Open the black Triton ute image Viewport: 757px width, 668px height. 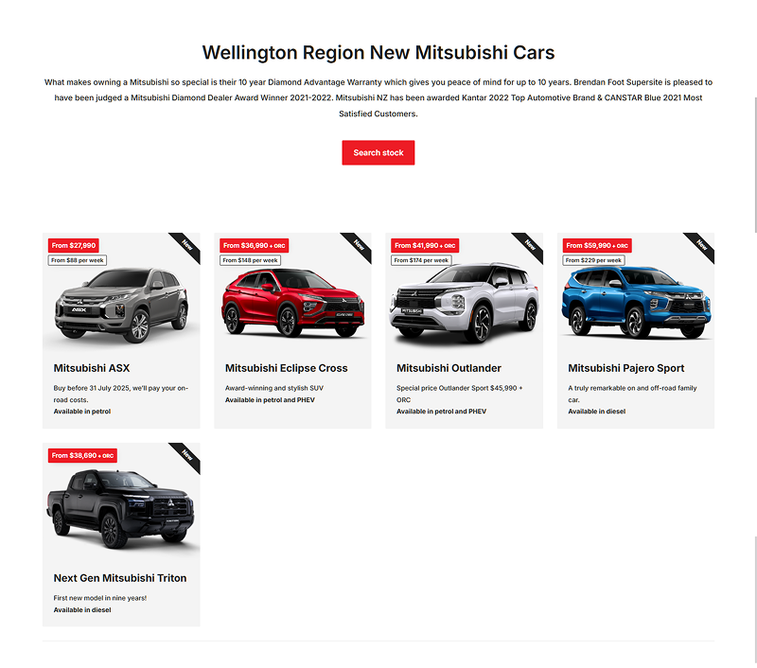click(121, 509)
